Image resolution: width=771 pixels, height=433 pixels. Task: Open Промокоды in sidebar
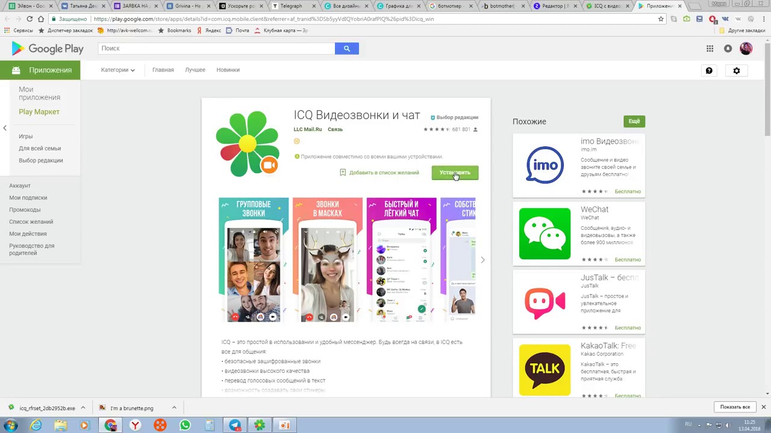click(x=25, y=210)
